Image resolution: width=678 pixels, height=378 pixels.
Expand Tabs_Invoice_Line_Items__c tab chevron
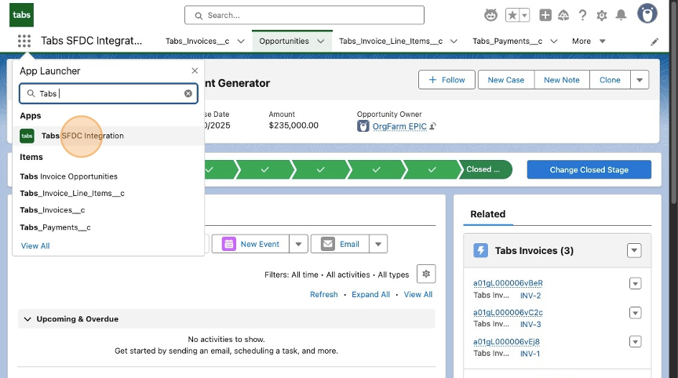[454, 41]
